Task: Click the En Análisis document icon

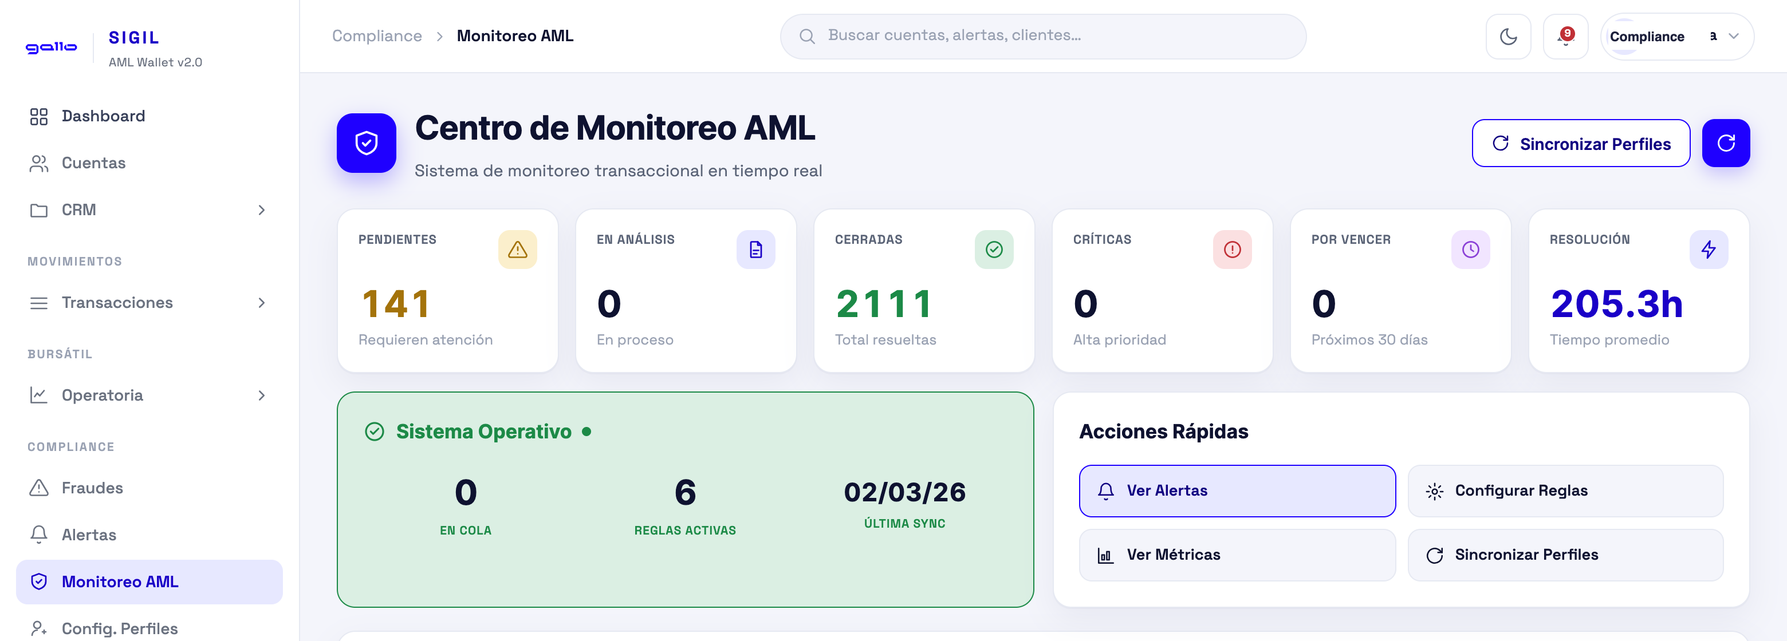Action: tap(755, 250)
